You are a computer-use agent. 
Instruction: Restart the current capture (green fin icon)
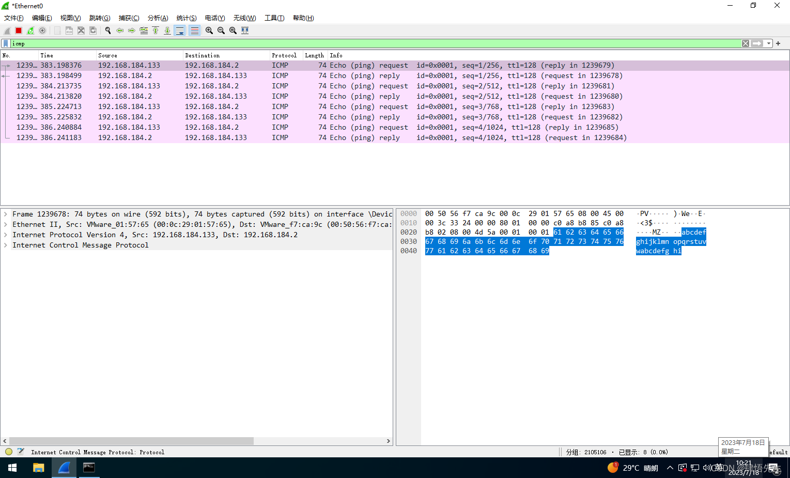30,30
